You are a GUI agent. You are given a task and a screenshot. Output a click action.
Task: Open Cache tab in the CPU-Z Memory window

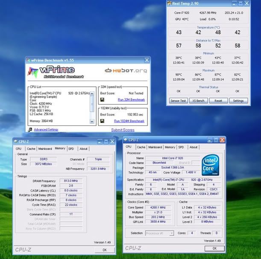pos(31,148)
